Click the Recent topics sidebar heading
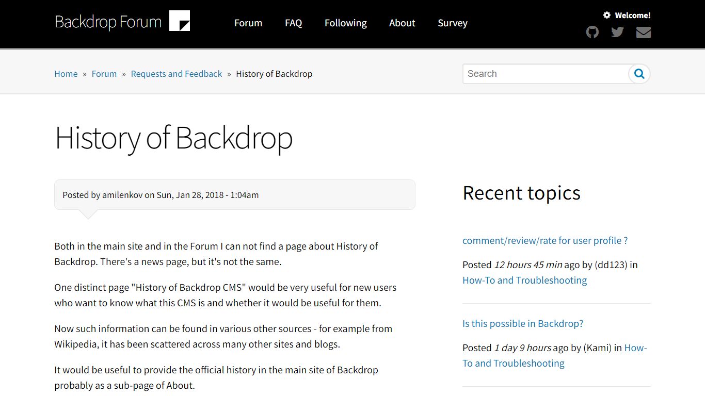This screenshot has height=396, width=705. click(521, 193)
